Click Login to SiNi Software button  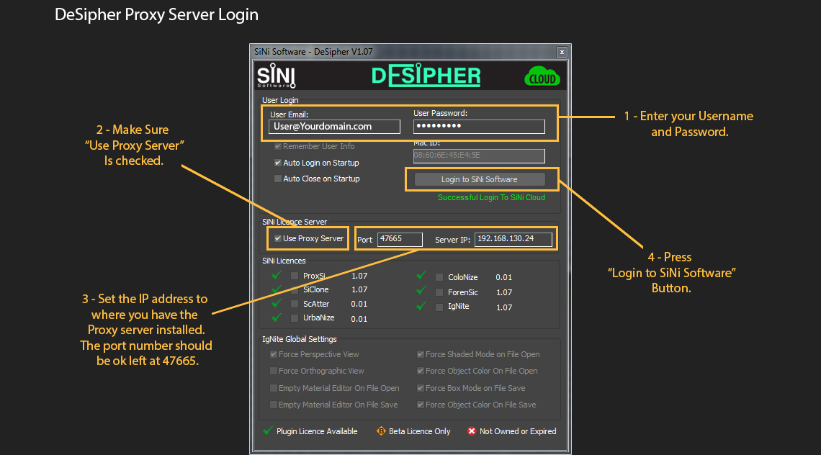[480, 179]
